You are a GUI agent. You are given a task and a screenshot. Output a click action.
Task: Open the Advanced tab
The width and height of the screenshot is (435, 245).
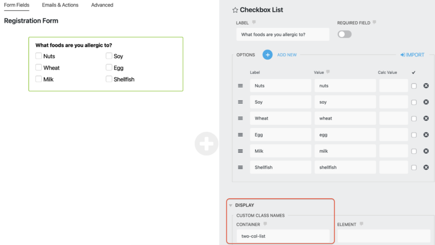coord(102,5)
